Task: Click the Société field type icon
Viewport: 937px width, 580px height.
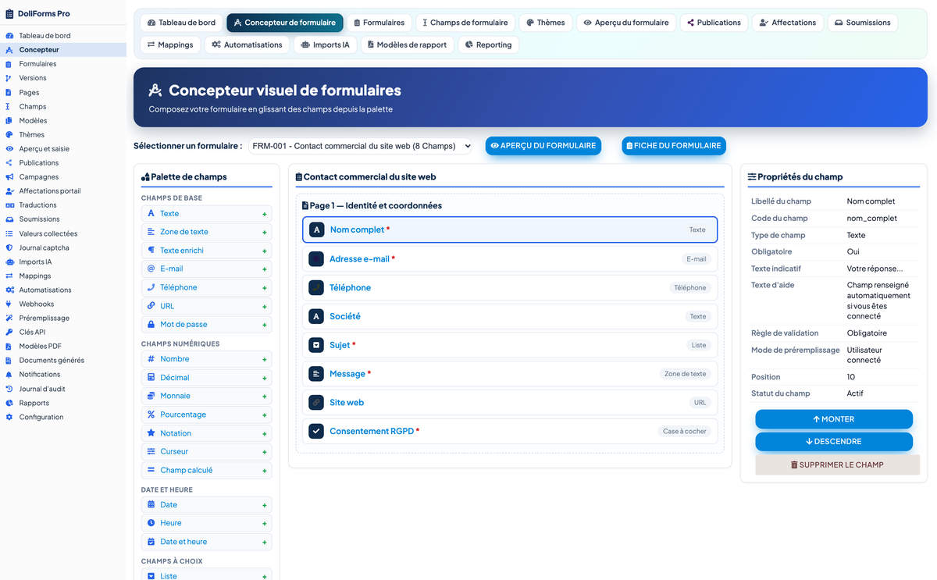Action: point(316,316)
